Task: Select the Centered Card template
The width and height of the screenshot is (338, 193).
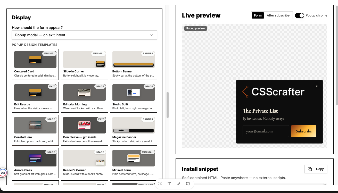Action: tap(35, 64)
